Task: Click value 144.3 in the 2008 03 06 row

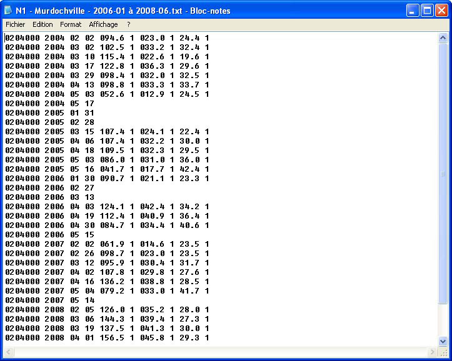Action: click(x=112, y=319)
